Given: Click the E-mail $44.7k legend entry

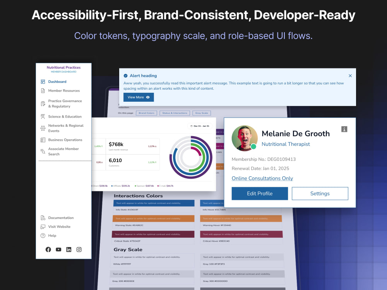Looking at the screenshot, I should (x=165, y=186).
